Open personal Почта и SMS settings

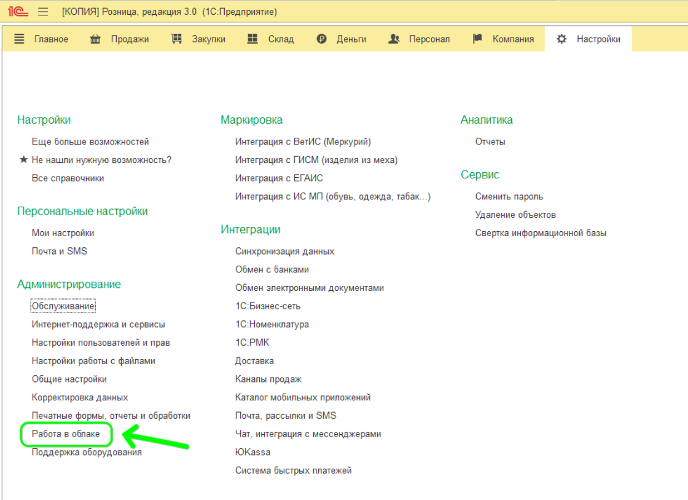pyautogui.click(x=59, y=252)
